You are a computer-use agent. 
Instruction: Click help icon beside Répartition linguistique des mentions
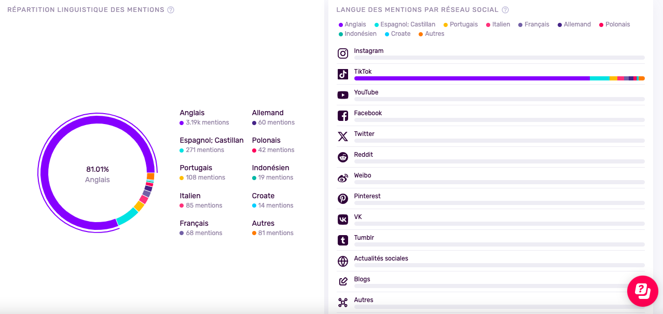171,10
